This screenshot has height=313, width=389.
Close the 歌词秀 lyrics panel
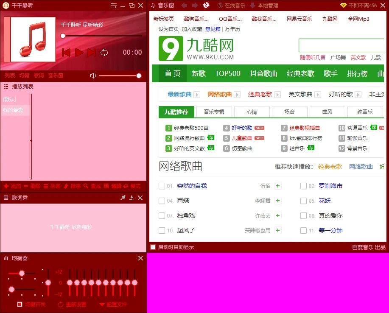(x=140, y=198)
